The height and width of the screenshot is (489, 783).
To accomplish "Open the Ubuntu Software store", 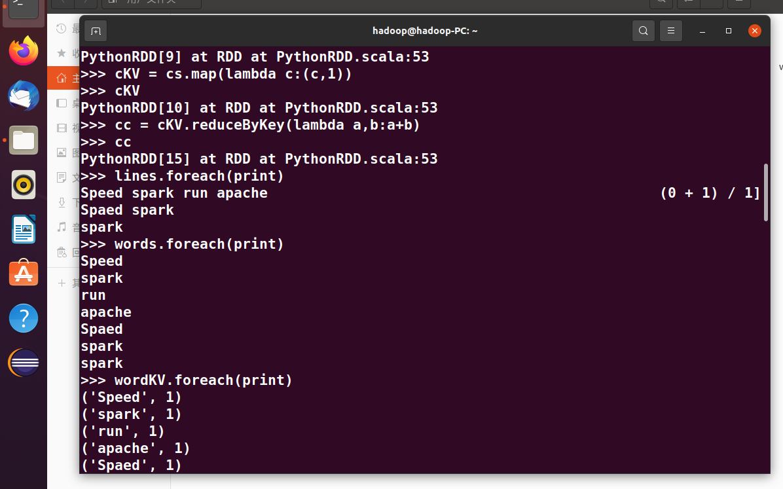I will pos(24,274).
